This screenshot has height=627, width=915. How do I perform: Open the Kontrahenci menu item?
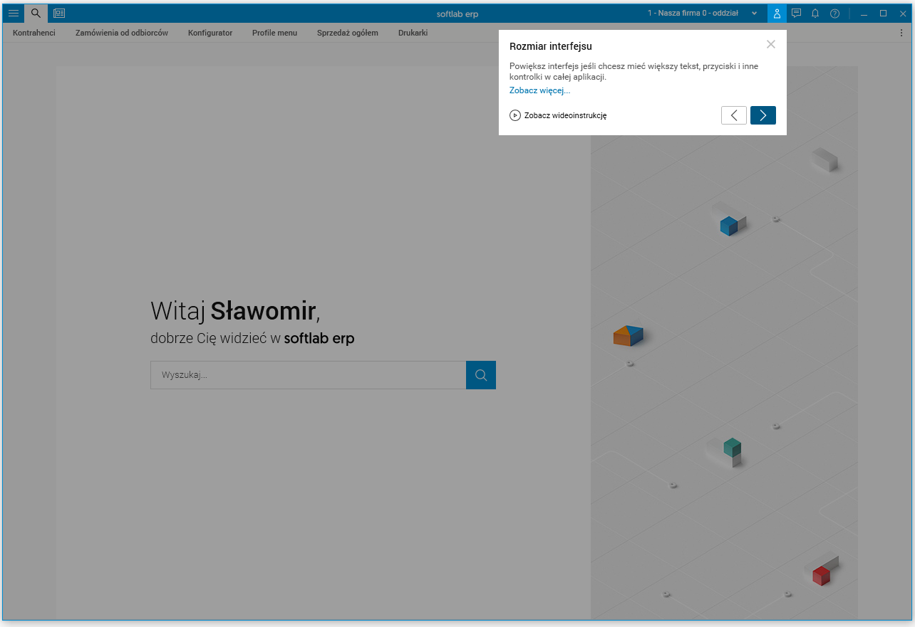coord(34,33)
